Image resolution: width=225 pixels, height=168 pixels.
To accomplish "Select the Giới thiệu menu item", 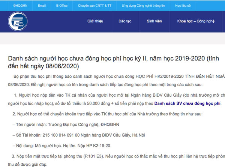I will 95,21.
